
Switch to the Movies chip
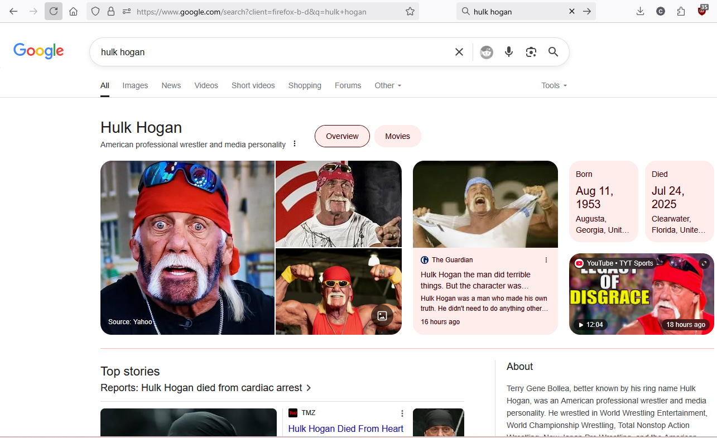pos(397,136)
